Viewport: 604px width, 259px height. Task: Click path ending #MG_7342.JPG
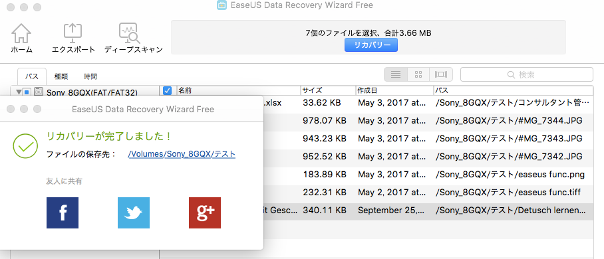click(x=508, y=157)
